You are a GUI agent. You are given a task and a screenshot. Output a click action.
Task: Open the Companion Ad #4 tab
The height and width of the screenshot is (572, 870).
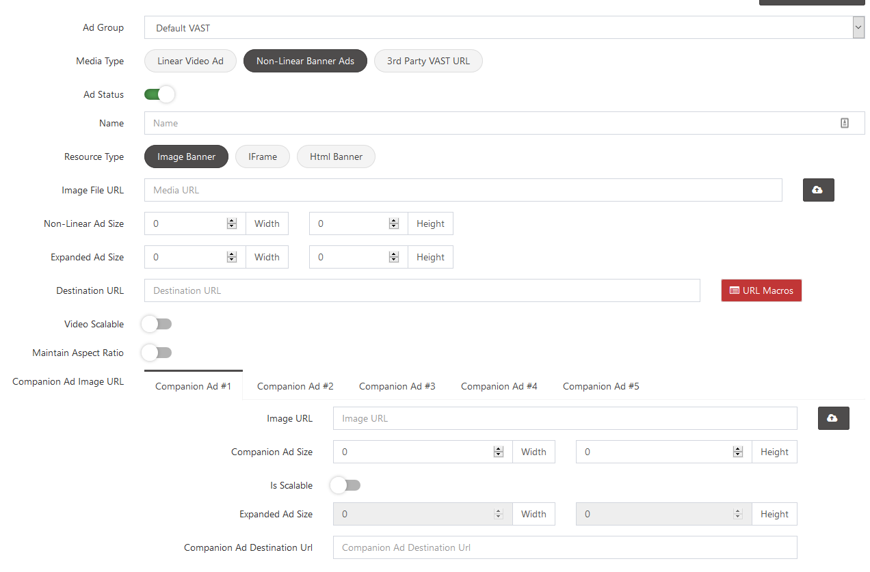tap(499, 386)
